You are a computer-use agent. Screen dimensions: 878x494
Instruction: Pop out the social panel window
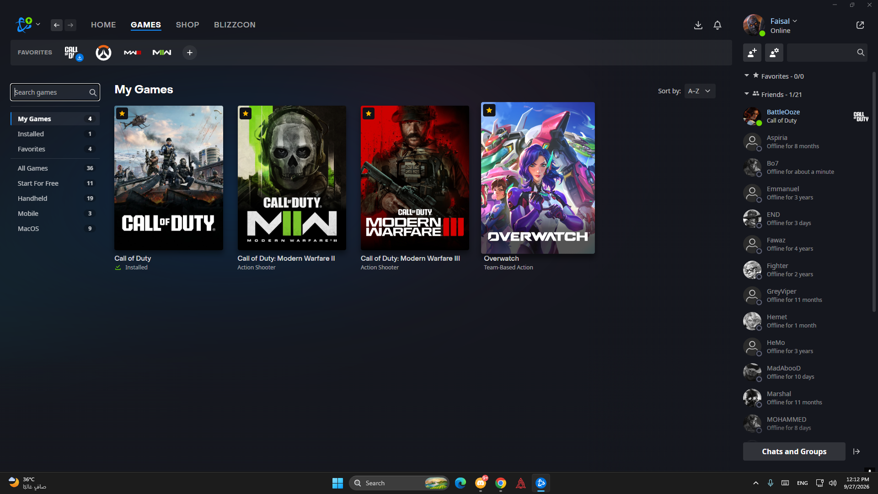pos(860,25)
